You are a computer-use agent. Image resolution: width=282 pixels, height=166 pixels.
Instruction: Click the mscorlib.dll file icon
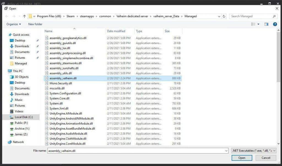(x=47, y=88)
